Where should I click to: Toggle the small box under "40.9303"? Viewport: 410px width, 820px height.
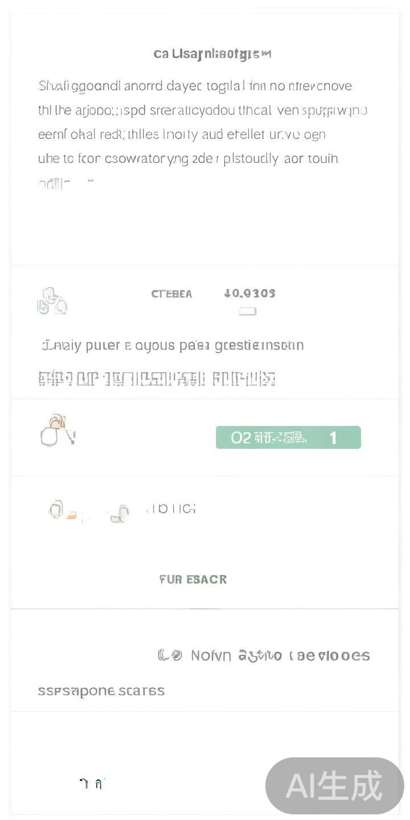(248, 311)
